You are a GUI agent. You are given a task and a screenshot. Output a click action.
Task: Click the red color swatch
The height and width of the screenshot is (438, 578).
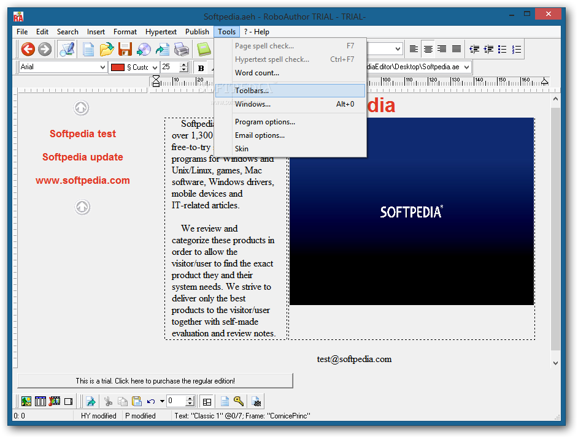point(118,67)
